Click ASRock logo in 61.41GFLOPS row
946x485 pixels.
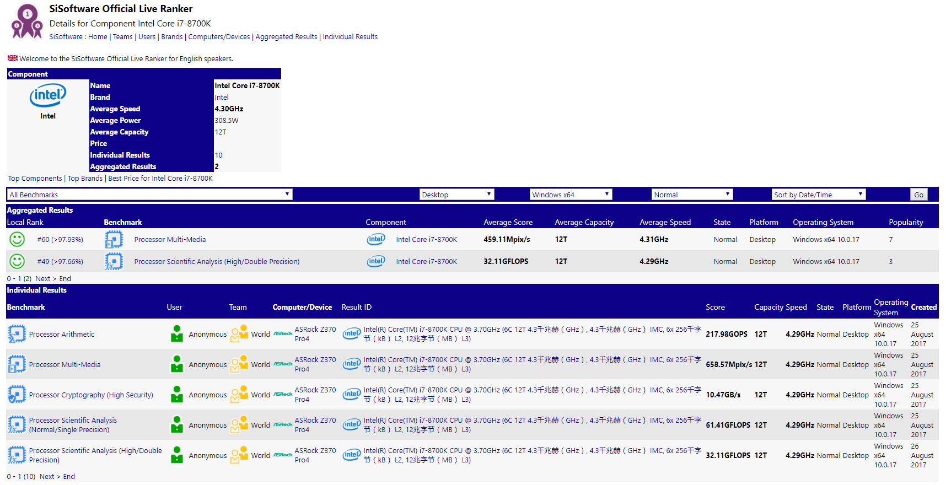tap(283, 424)
